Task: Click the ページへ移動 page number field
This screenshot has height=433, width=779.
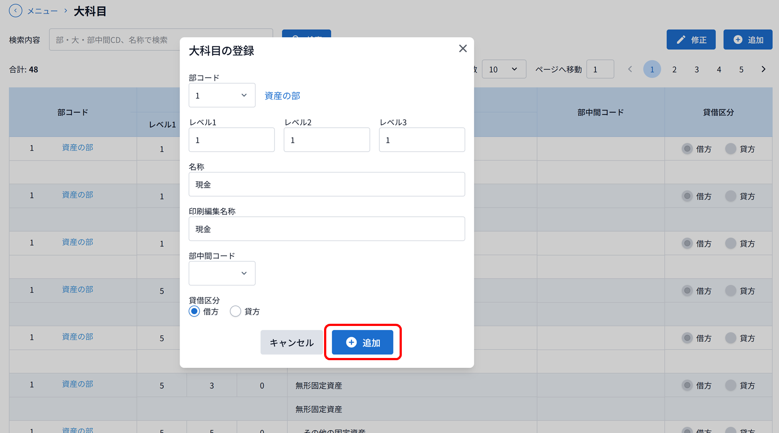Action: pos(600,69)
